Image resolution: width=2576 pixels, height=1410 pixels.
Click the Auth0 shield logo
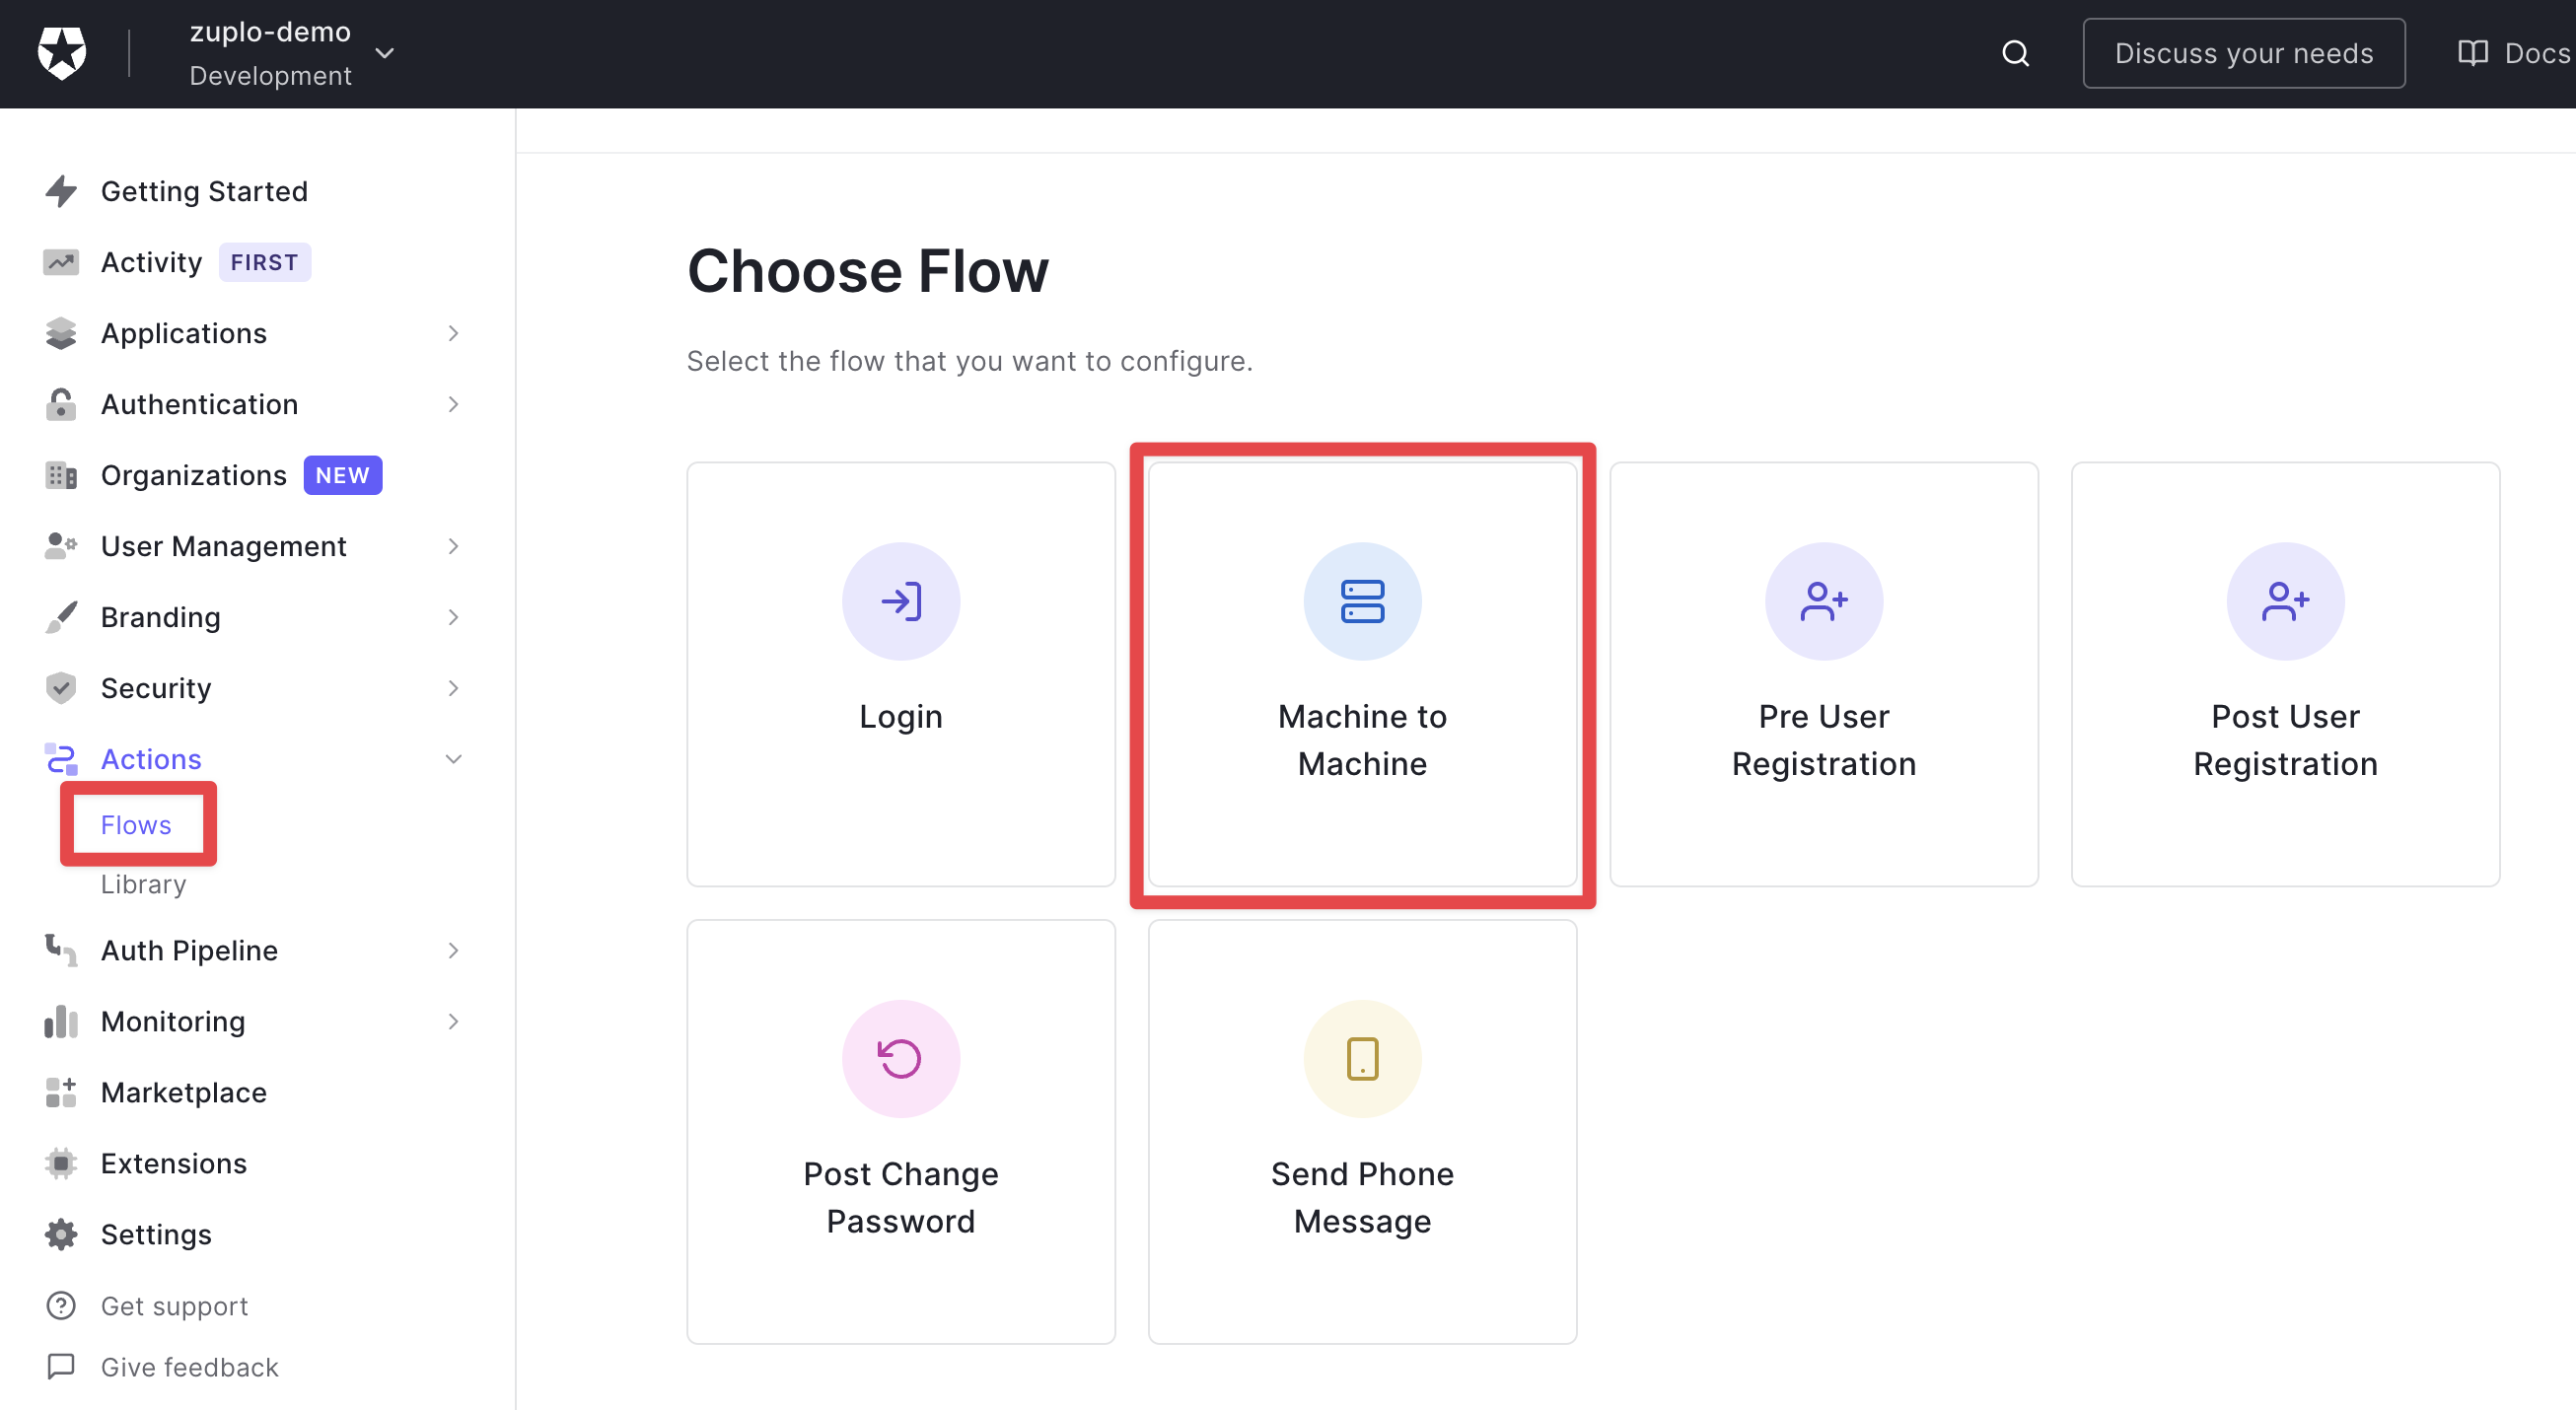(x=62, y=53)
